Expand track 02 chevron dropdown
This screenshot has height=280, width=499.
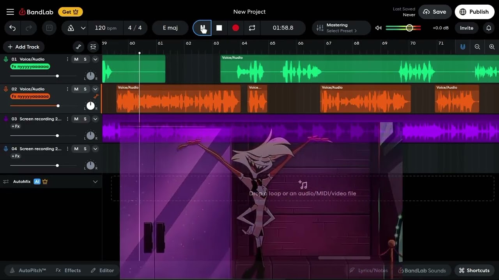tap(95, 89)
